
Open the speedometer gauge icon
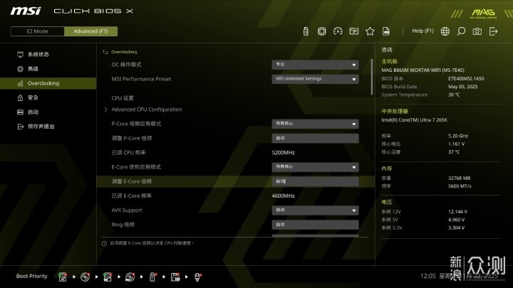338,31
